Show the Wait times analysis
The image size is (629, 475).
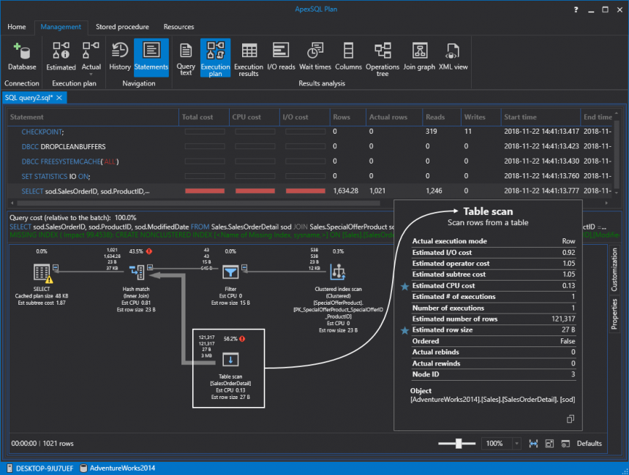[x=314, y=56]
